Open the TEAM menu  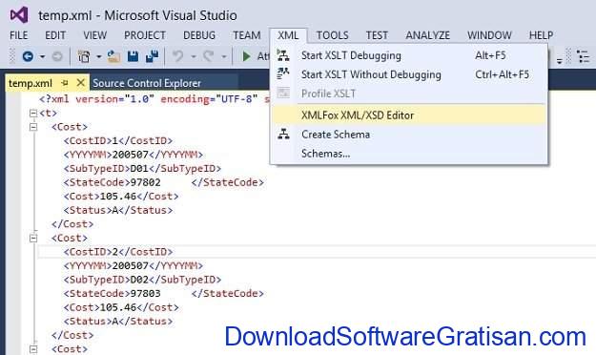point(247,35)
